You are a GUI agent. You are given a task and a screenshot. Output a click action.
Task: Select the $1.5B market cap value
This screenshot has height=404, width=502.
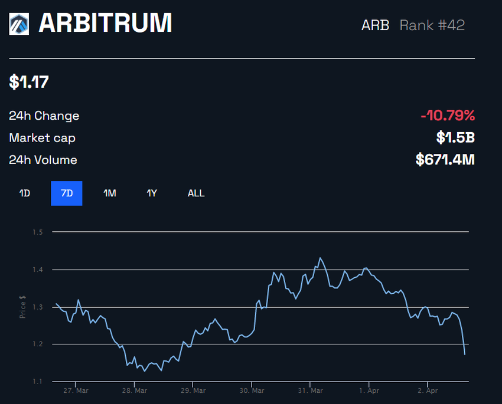pyautogui.click(x=456, y=138)
